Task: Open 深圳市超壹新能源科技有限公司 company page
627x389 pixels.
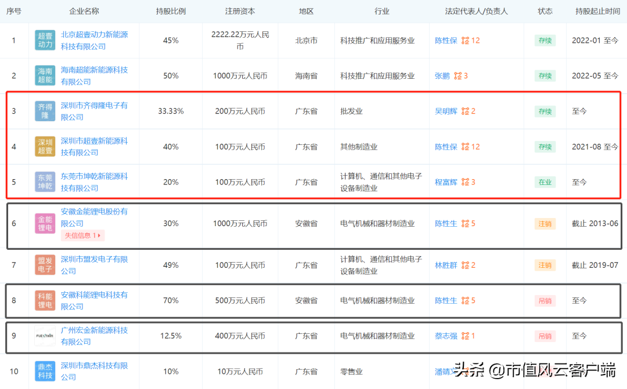Action: (x=95, y=147)
